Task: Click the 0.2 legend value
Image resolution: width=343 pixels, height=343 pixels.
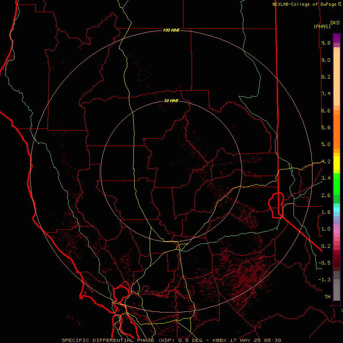Action: click(326, 246)
